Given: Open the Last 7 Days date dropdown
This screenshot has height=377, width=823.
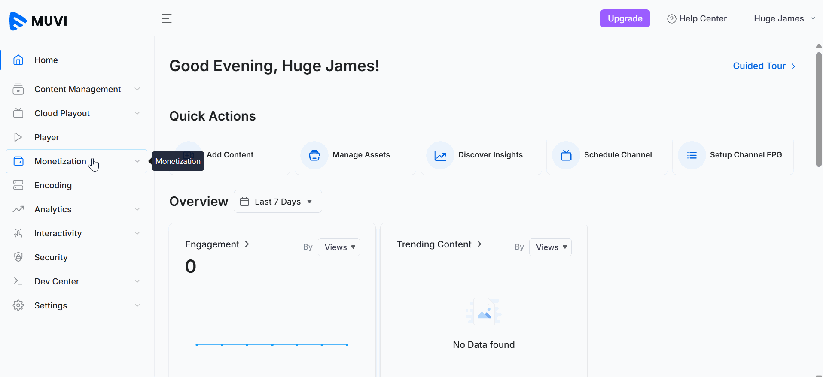Looking at the screenshot, I should (x=277, y=202).
